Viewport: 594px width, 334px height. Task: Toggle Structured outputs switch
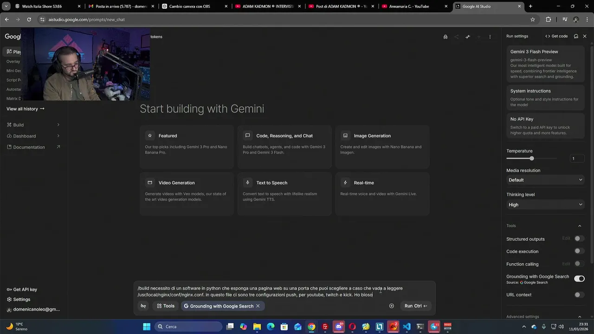[579, 238]
